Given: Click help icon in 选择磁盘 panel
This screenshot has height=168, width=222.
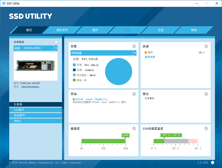Looking at the screenshot, I should (56, 42).
